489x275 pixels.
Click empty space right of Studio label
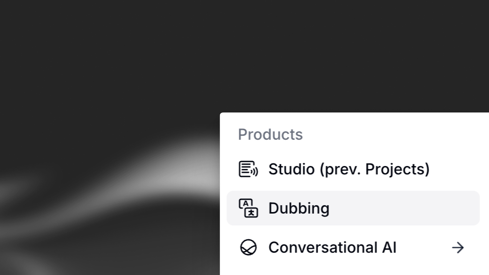(456, 169)
